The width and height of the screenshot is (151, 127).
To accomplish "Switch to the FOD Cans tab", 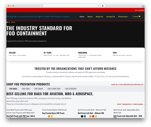I will [x=26, y=89].
